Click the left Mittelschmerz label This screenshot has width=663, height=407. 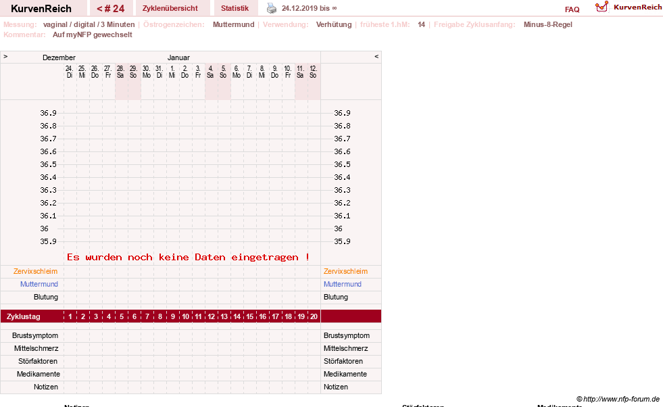[36, 349]
